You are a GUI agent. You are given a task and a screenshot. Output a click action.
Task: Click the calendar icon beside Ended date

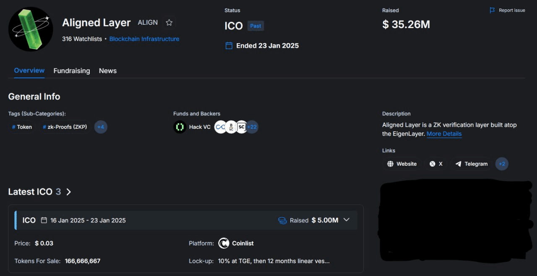click(229, 45)
